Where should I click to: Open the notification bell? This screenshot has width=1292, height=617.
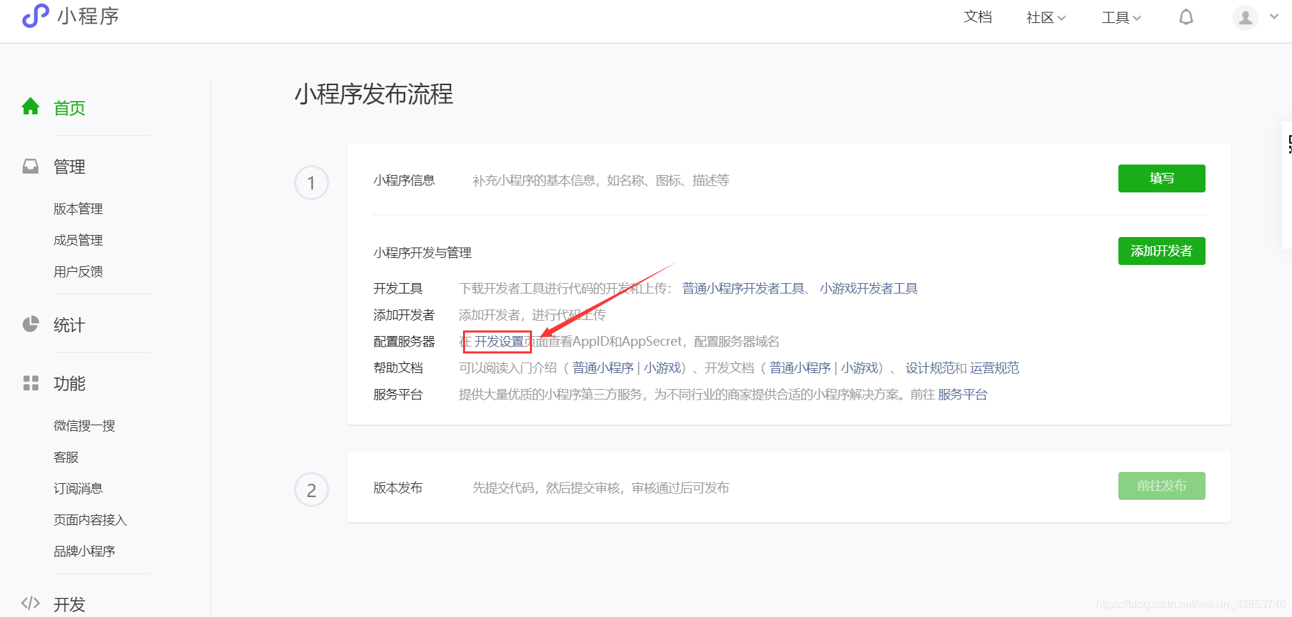tap(1186, 17)
